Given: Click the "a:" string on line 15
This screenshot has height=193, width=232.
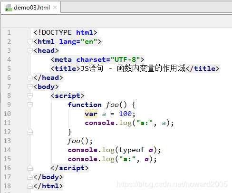Looking at the screenshot, I should point(127,159).
